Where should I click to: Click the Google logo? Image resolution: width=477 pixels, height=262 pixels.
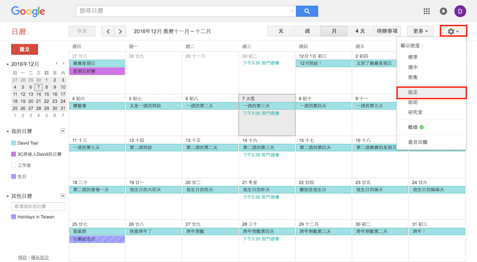[x=28, y=11]
